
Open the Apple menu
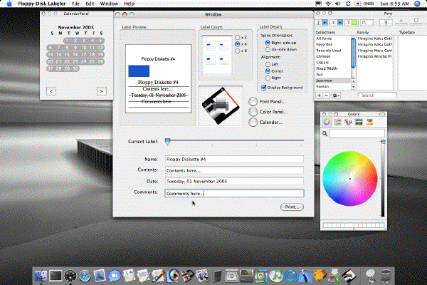coord(9,4)
